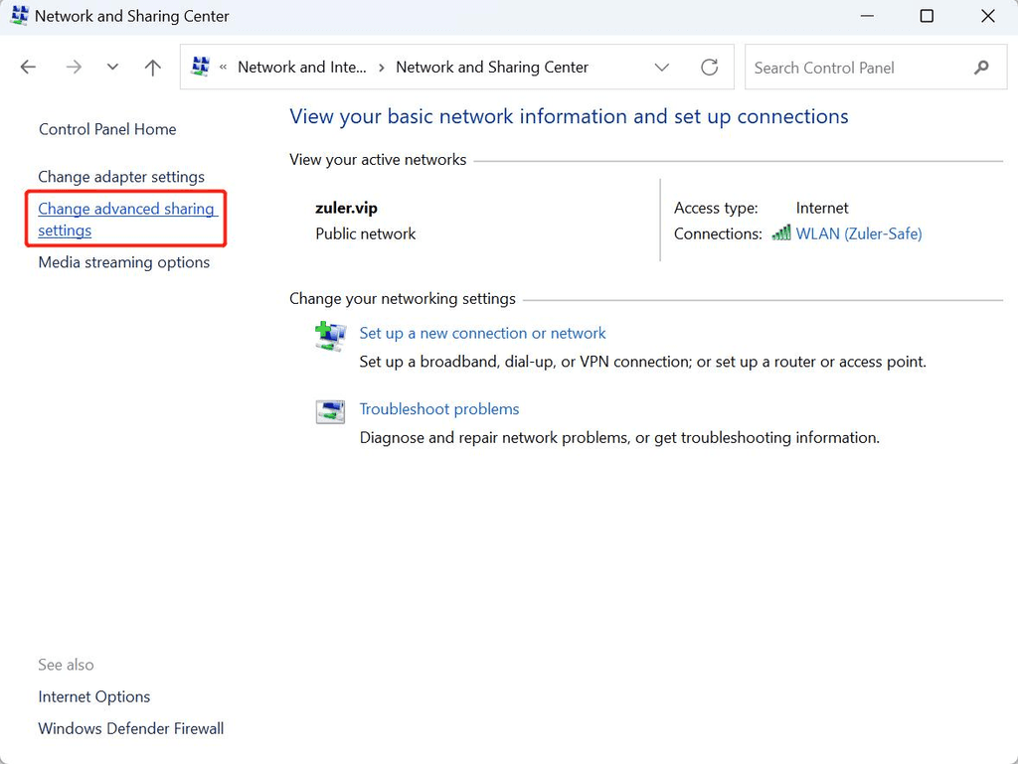Click the Set up a new connection icon
This screenshot has height=764, width=1018.
pyautogui.click(x=330, y=336)
